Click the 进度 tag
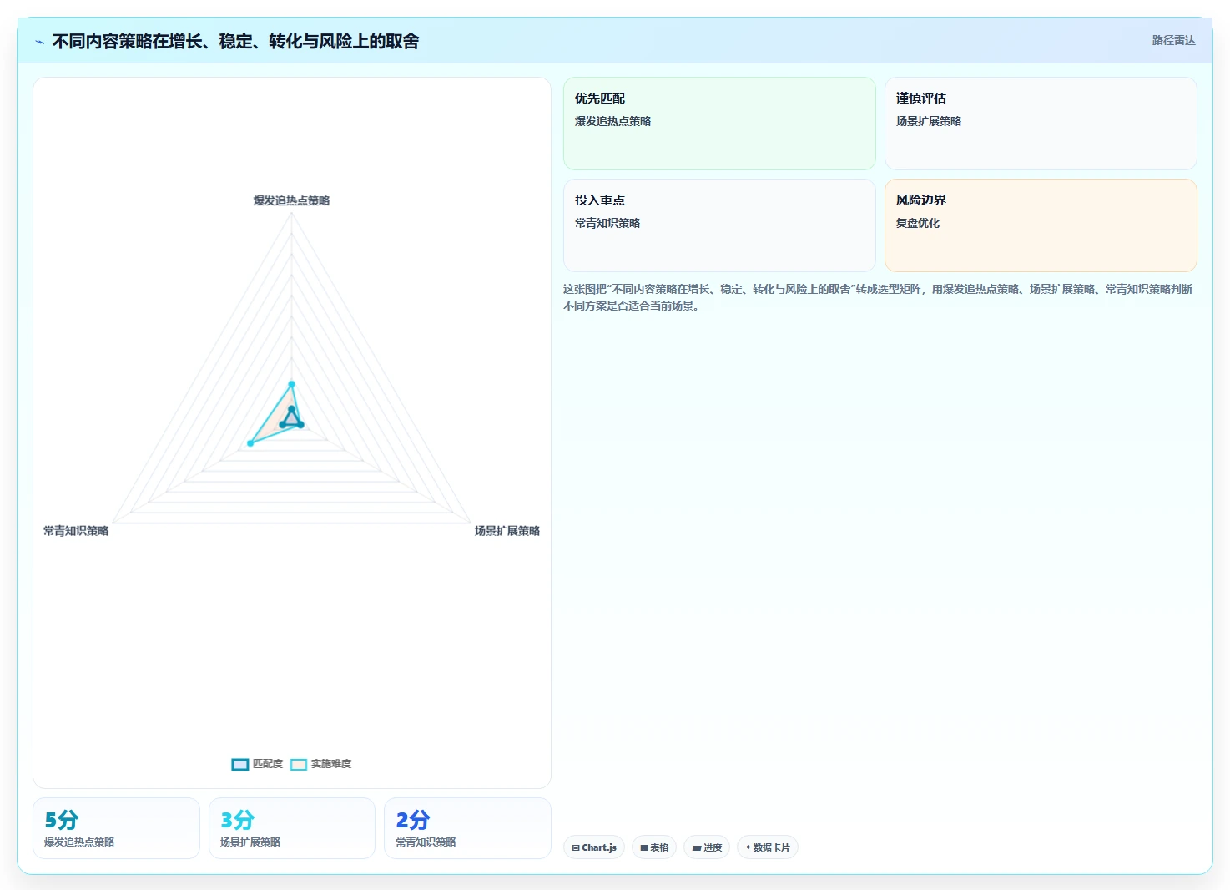The width and height of the screenshot is (1230, 890). (x=707, y=847)
